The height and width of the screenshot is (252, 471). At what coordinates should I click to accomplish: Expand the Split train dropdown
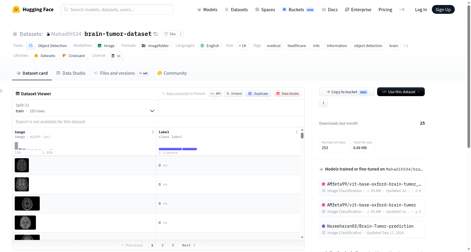[x=85, y=108]
